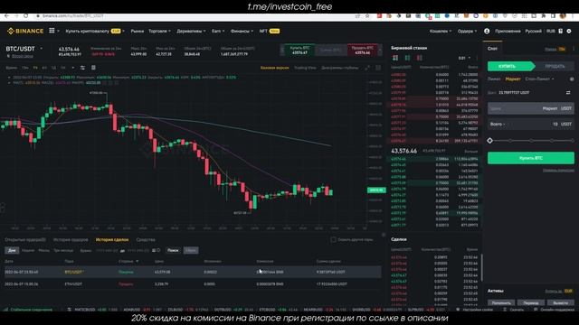The height and width of the screenshot is (325, 579).
Task: Click the stable connection status icon
Action: [x=5, y=310]
